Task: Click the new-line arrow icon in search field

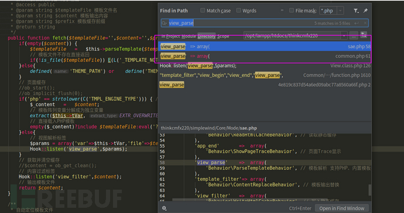Action: coord(357,23)
